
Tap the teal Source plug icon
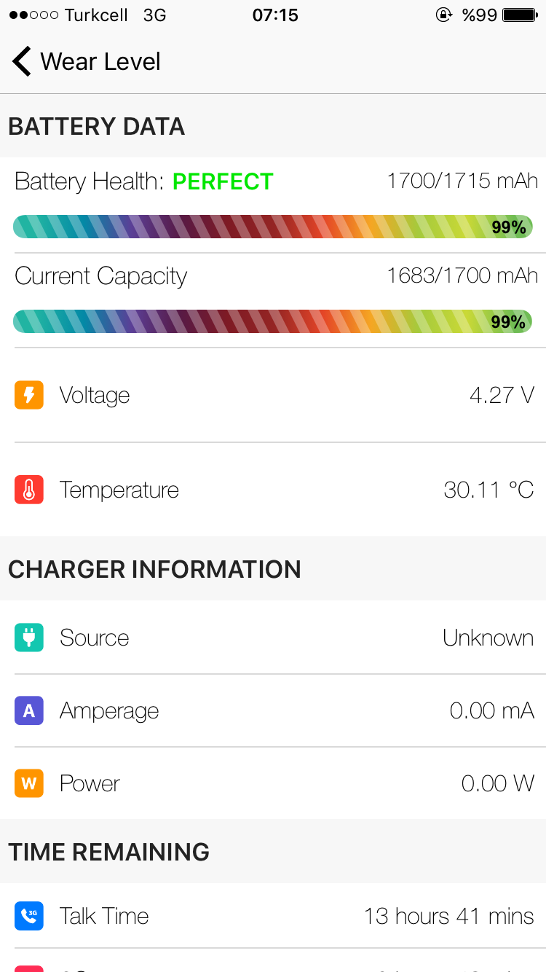coord(29,638)
